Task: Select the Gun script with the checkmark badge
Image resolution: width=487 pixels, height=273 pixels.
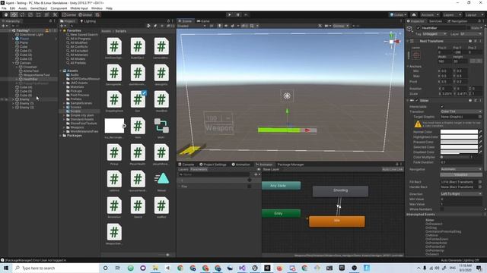Action: click(x=138, y=99)
